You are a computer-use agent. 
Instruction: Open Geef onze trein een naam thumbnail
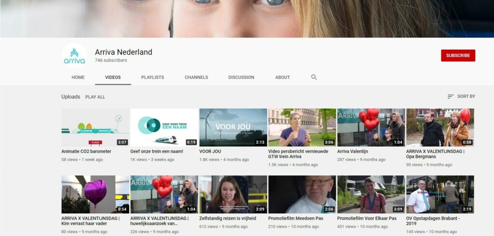click(164, 128)
